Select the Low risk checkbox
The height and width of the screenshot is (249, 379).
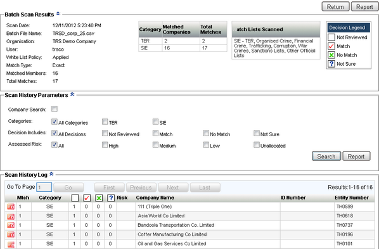pos(206,144)
